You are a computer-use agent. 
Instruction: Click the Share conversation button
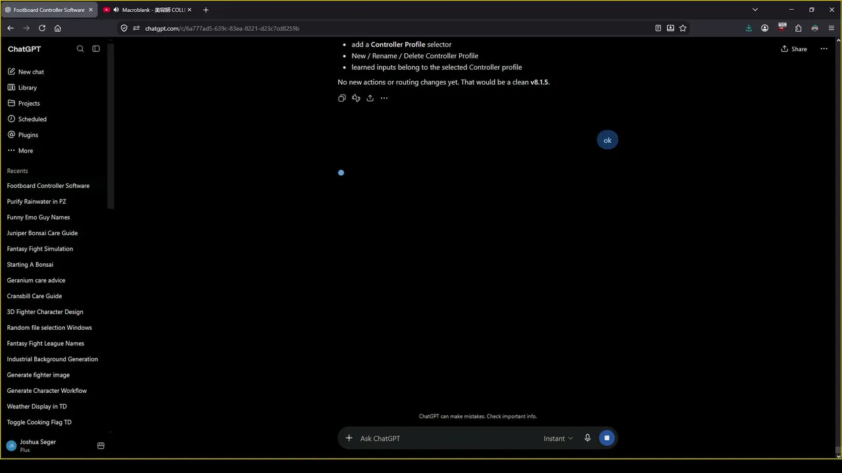(x=794, y=49)
